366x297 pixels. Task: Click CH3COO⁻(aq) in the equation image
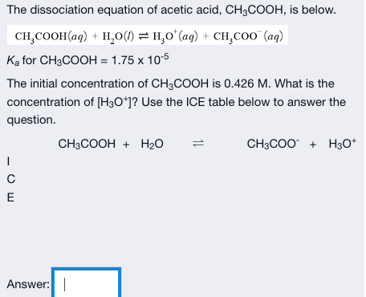(x=248, y=36)
